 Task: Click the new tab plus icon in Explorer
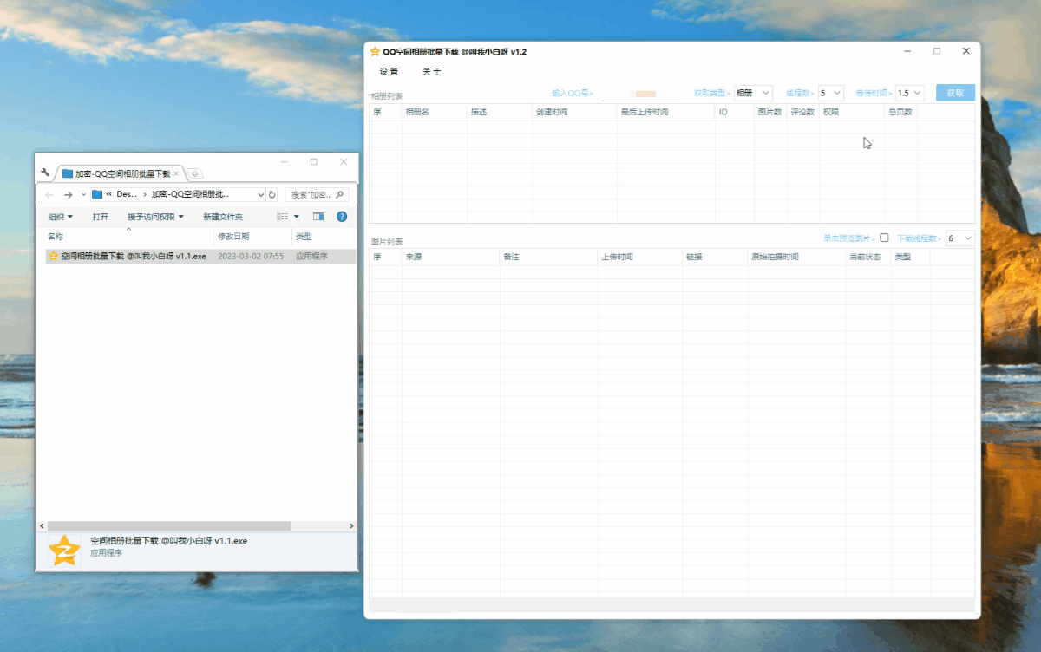194,173
